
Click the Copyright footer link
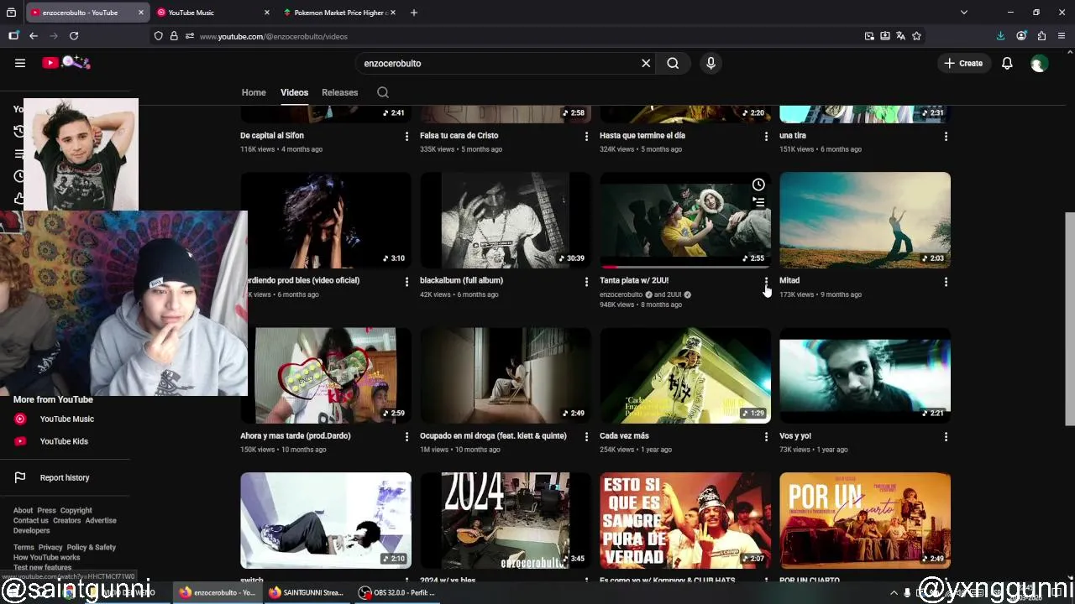(x=76, y=510)
